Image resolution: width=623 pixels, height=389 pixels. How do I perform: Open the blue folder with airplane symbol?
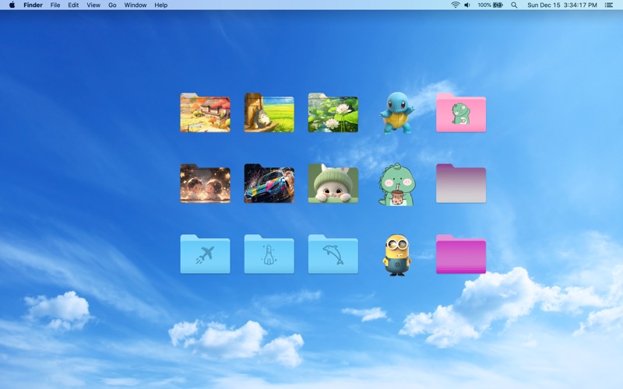pos(205,254)
